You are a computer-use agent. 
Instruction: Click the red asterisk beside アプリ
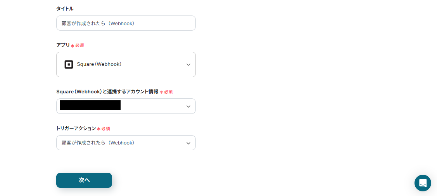[x=73, y=46]
